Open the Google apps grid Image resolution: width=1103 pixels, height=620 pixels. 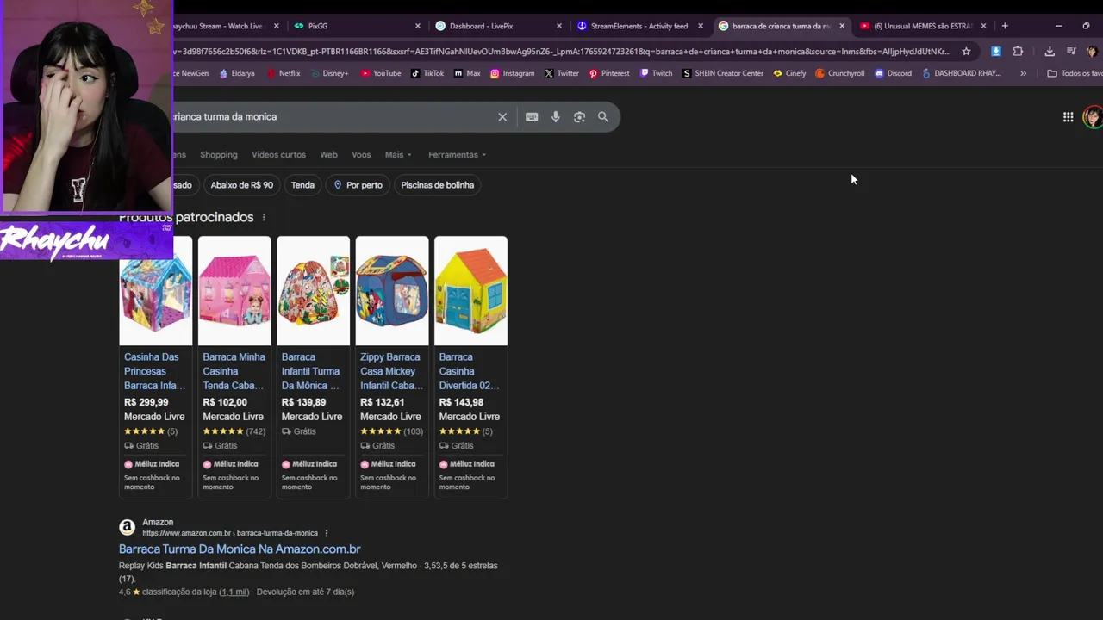coord(1068,117)
